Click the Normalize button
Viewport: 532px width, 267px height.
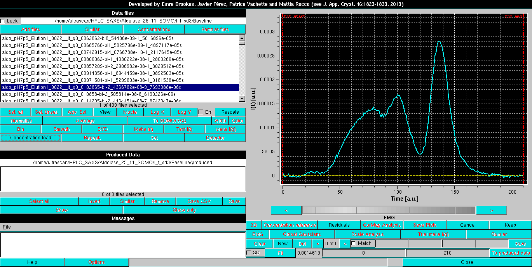(x=21, y=120)
